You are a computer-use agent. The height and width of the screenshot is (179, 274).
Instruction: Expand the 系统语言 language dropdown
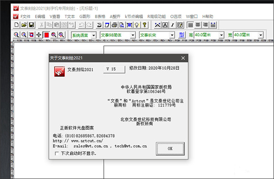(94, 35)
